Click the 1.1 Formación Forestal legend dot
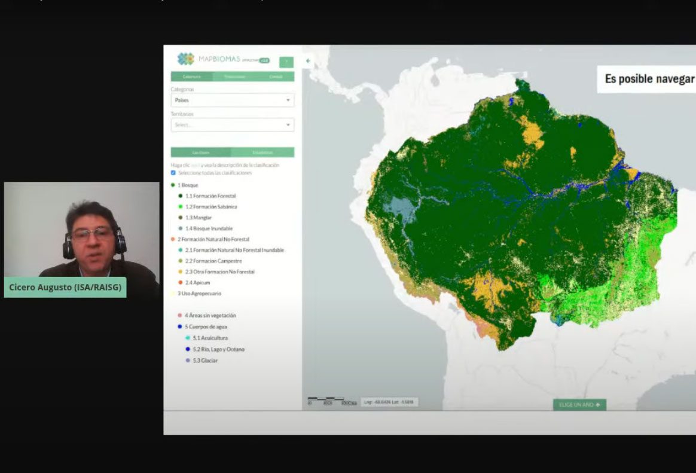This screenshot has width=696, height=473. [180, 196]
